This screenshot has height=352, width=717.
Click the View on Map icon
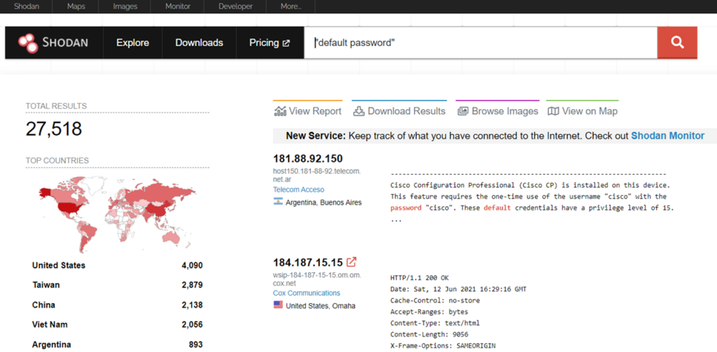[x=553, y=111]
